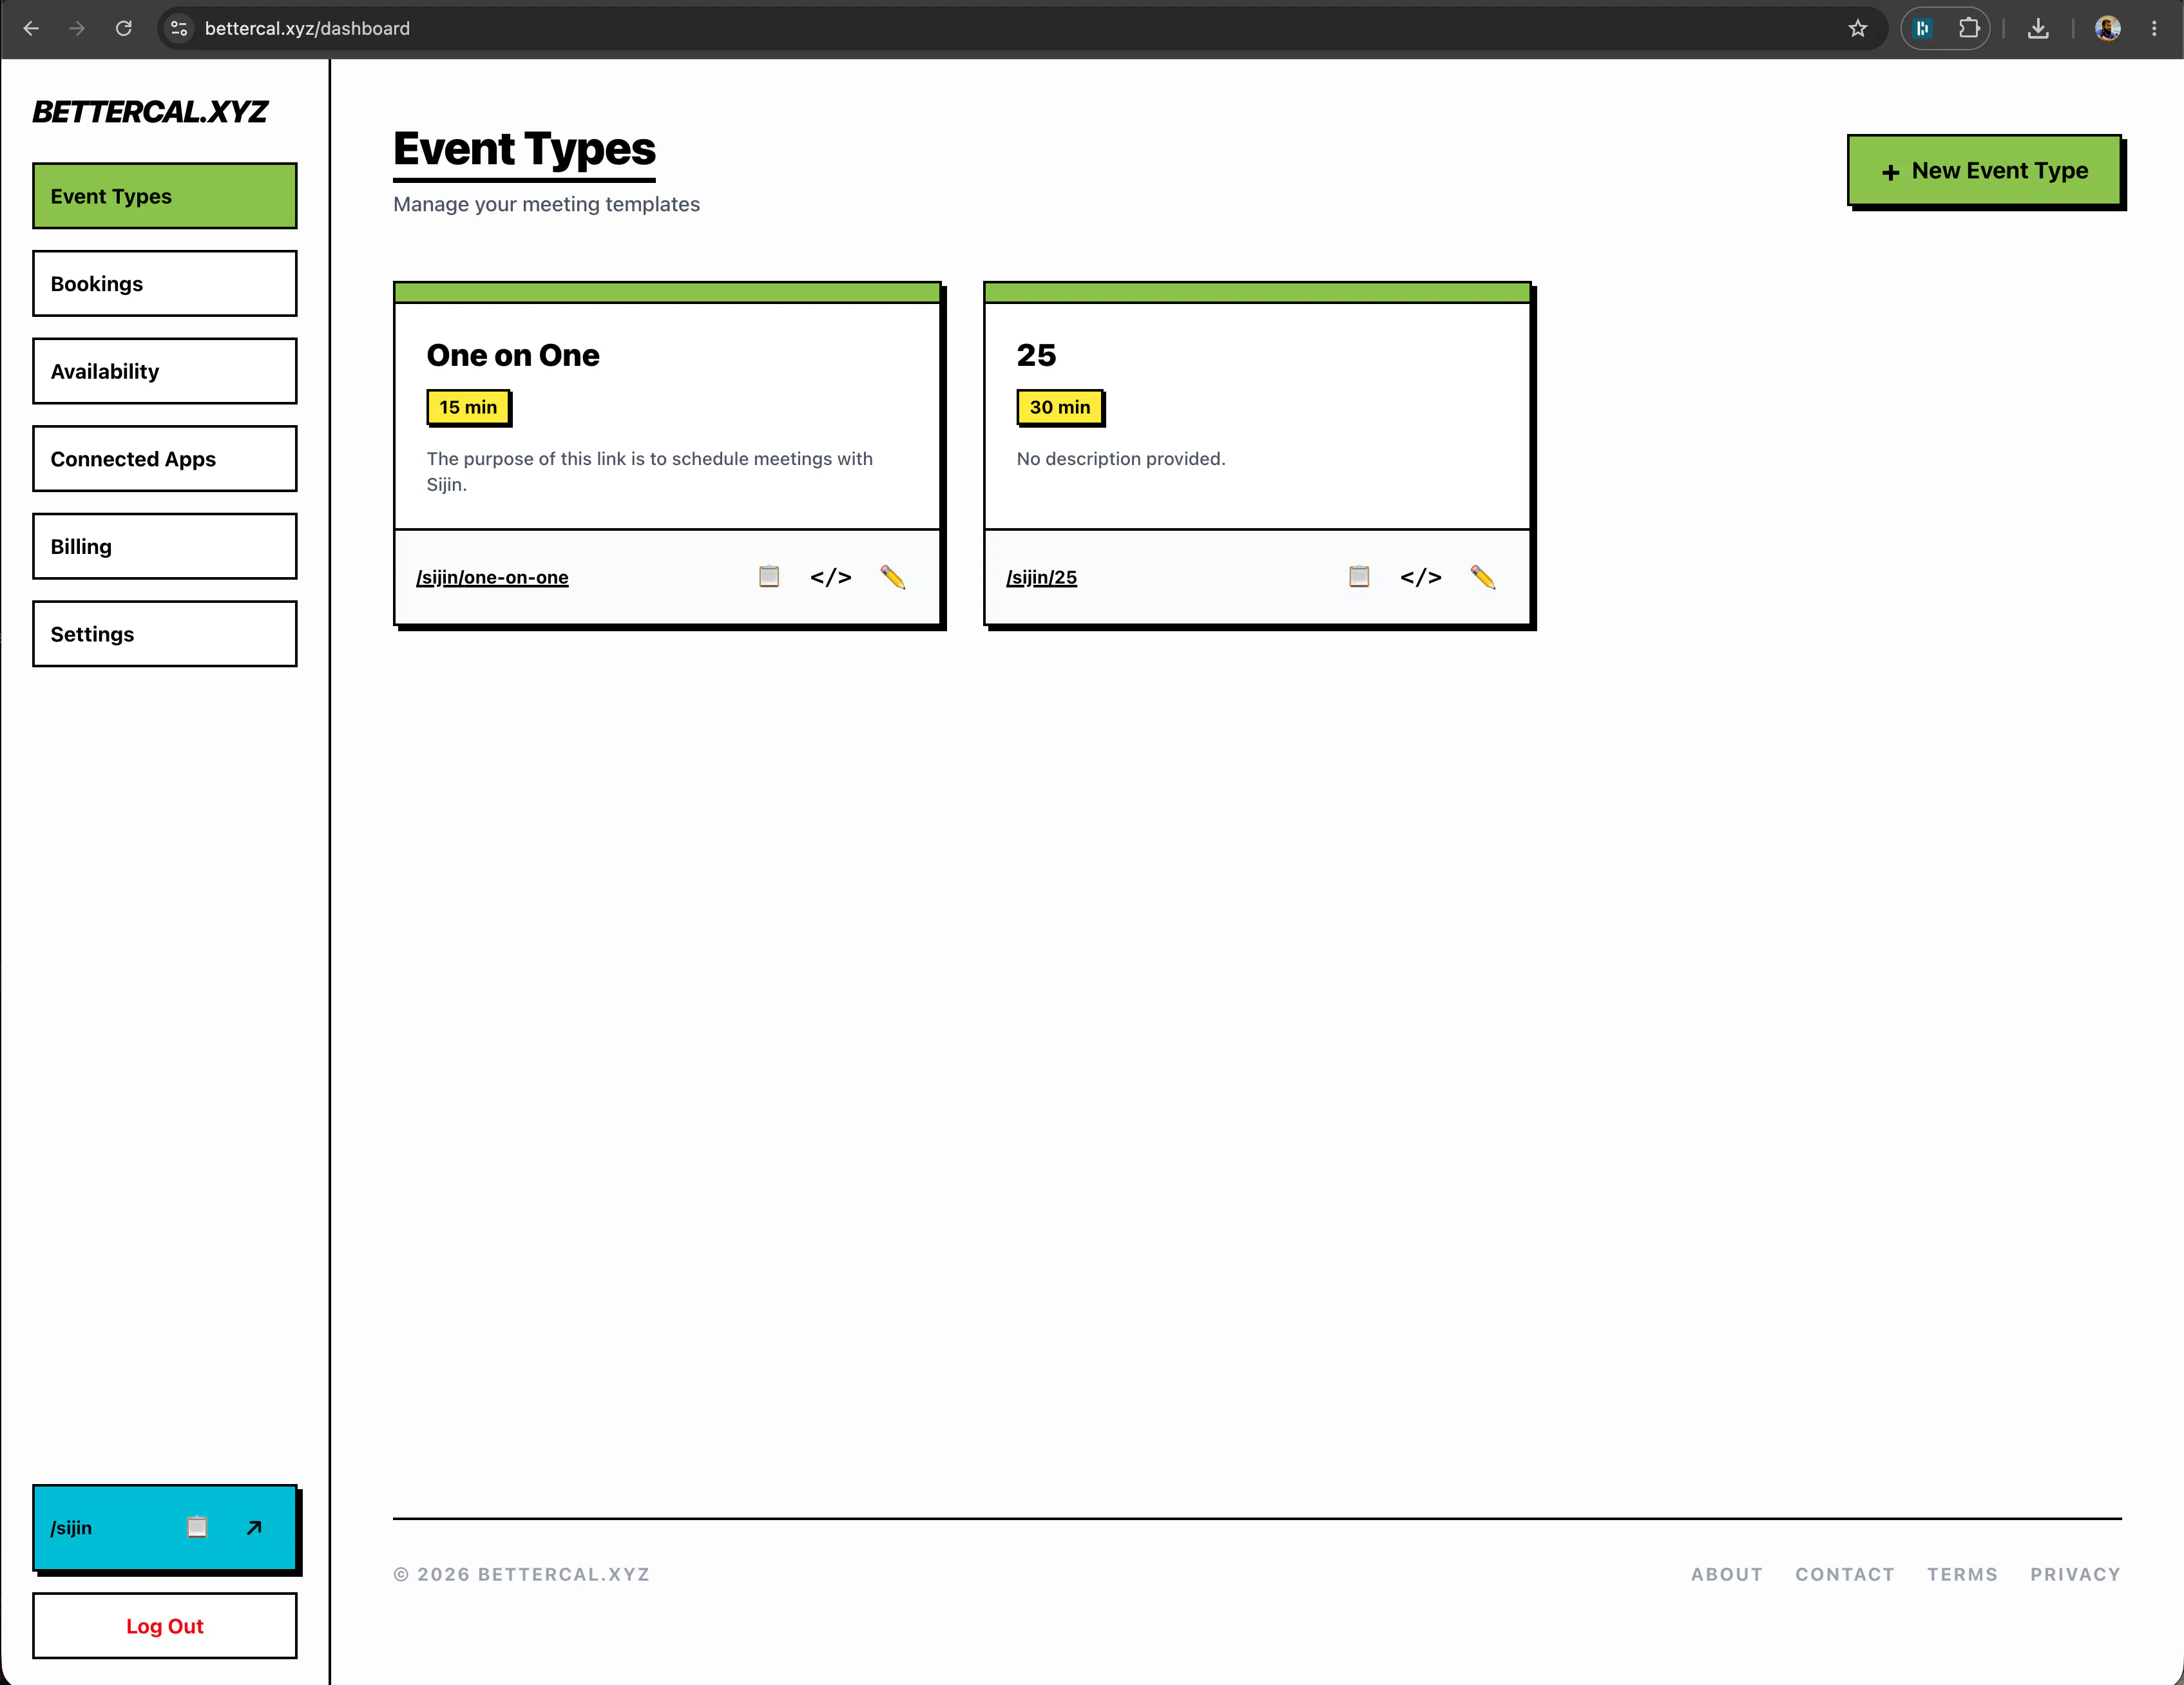The height and width of the screenshot is (1685, 2184).
Task: Copy the /sijin profile link in sidebar
Action: click(197, 1527)
